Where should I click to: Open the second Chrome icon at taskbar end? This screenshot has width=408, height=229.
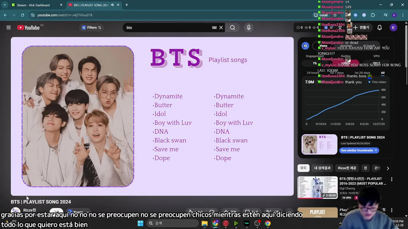(x=268, y=223)
